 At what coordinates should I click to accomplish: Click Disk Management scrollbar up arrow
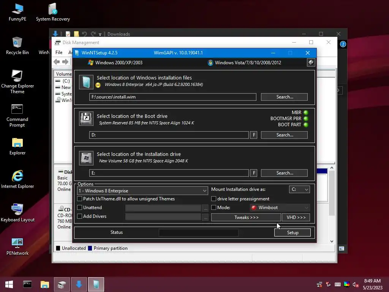coord(332,168)
